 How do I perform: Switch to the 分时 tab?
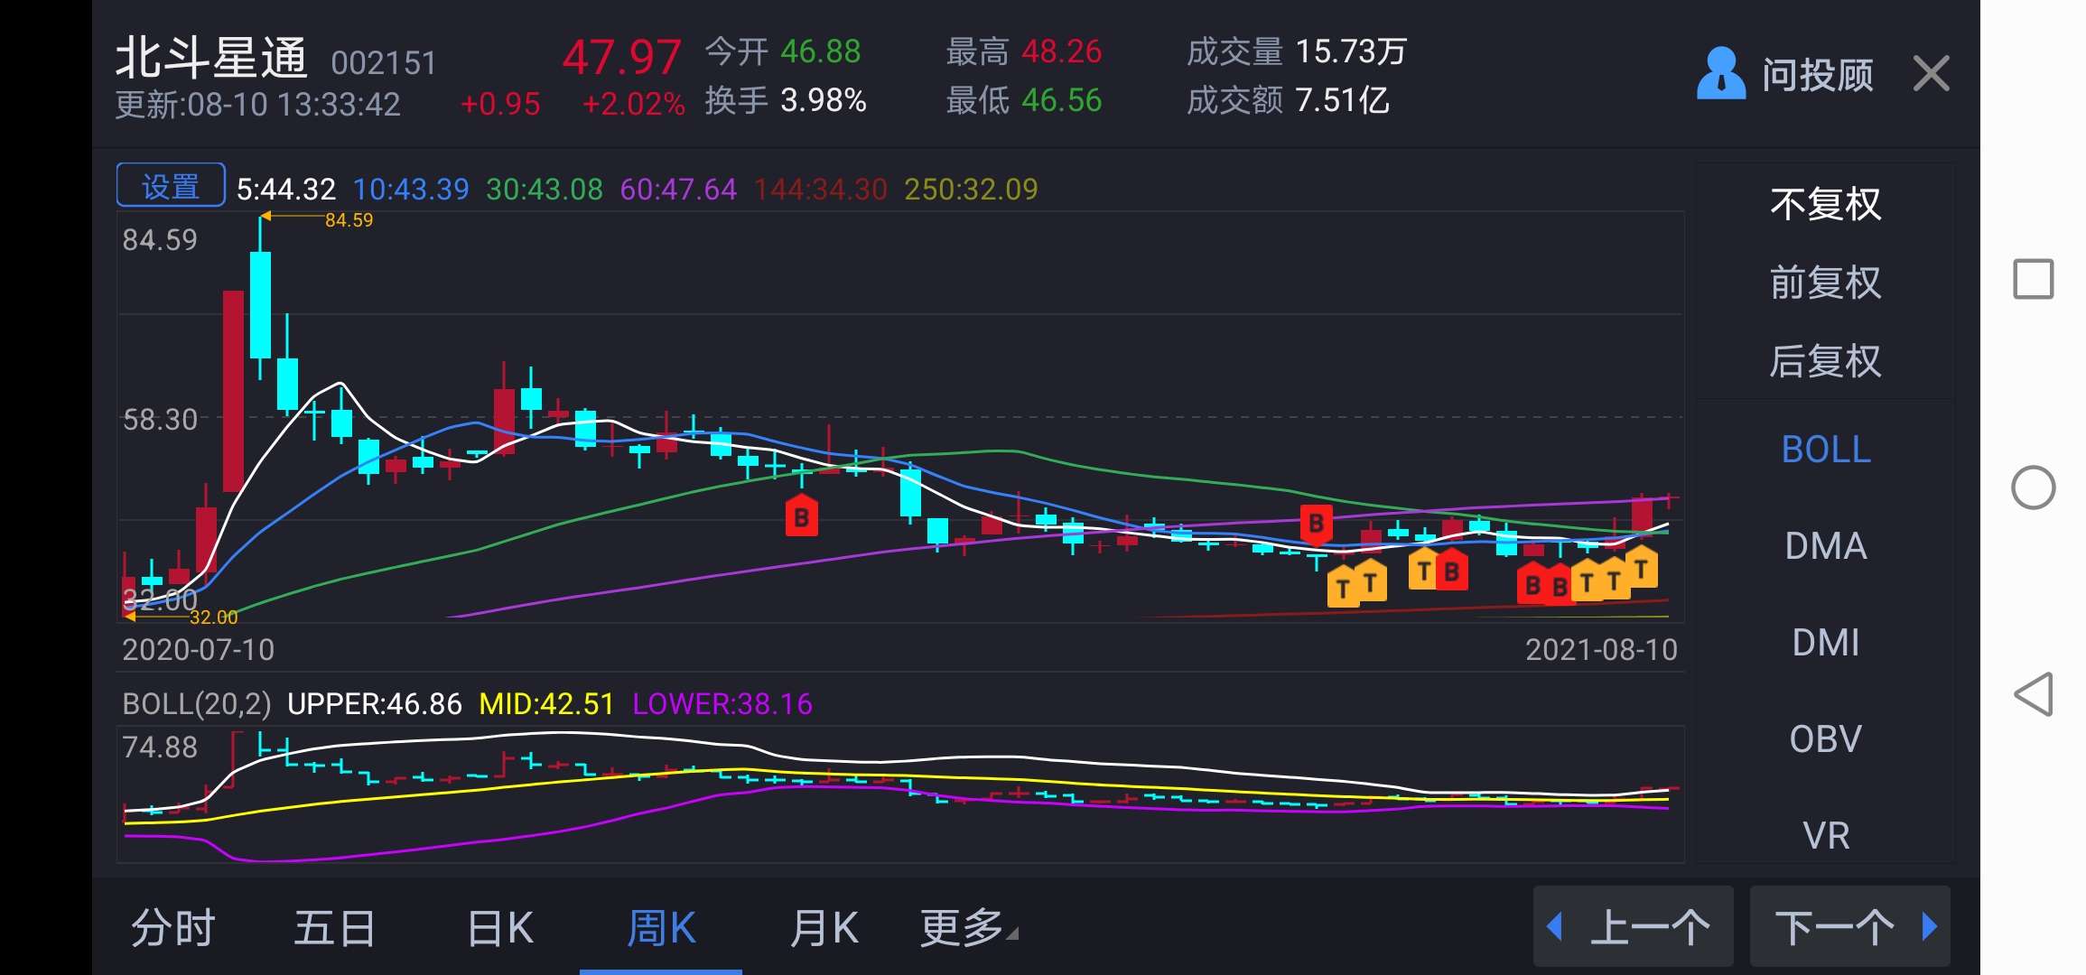pyautogui.click(x=173, y=928)
